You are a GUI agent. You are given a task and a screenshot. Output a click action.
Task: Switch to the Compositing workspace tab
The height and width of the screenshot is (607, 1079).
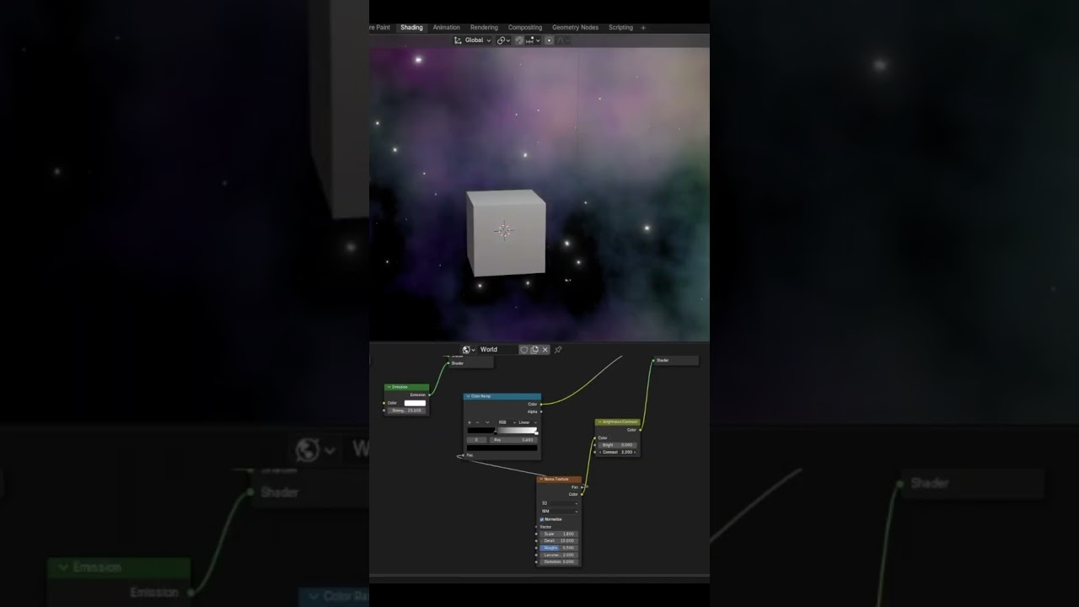tap(525, 28)
